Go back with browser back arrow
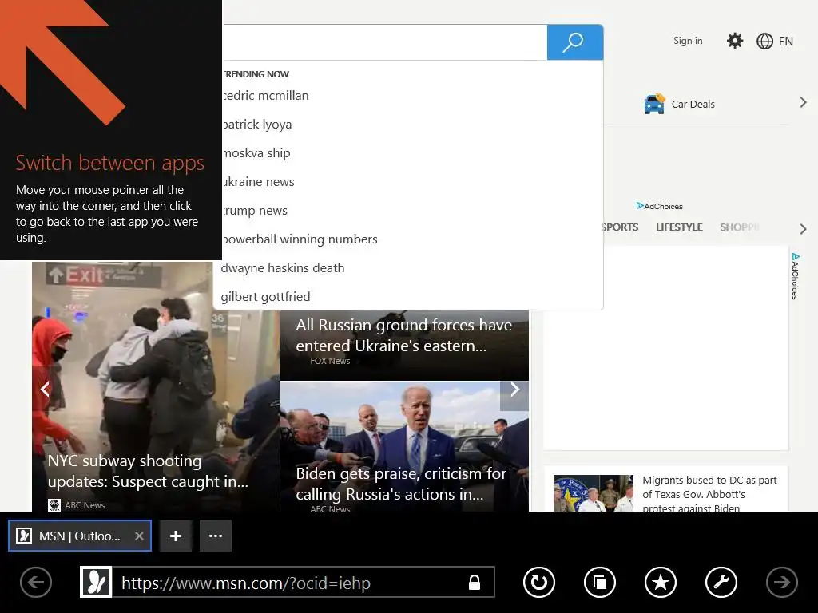This screenshot has width=818, height=613. (36, 582)
